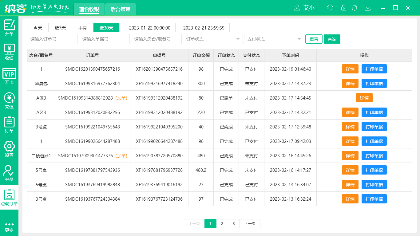Click 打印单据 for order SMDC16193769419982848
Image resolution: width=420 pixels, height=236 pixels.
click(x=374, y=184)
